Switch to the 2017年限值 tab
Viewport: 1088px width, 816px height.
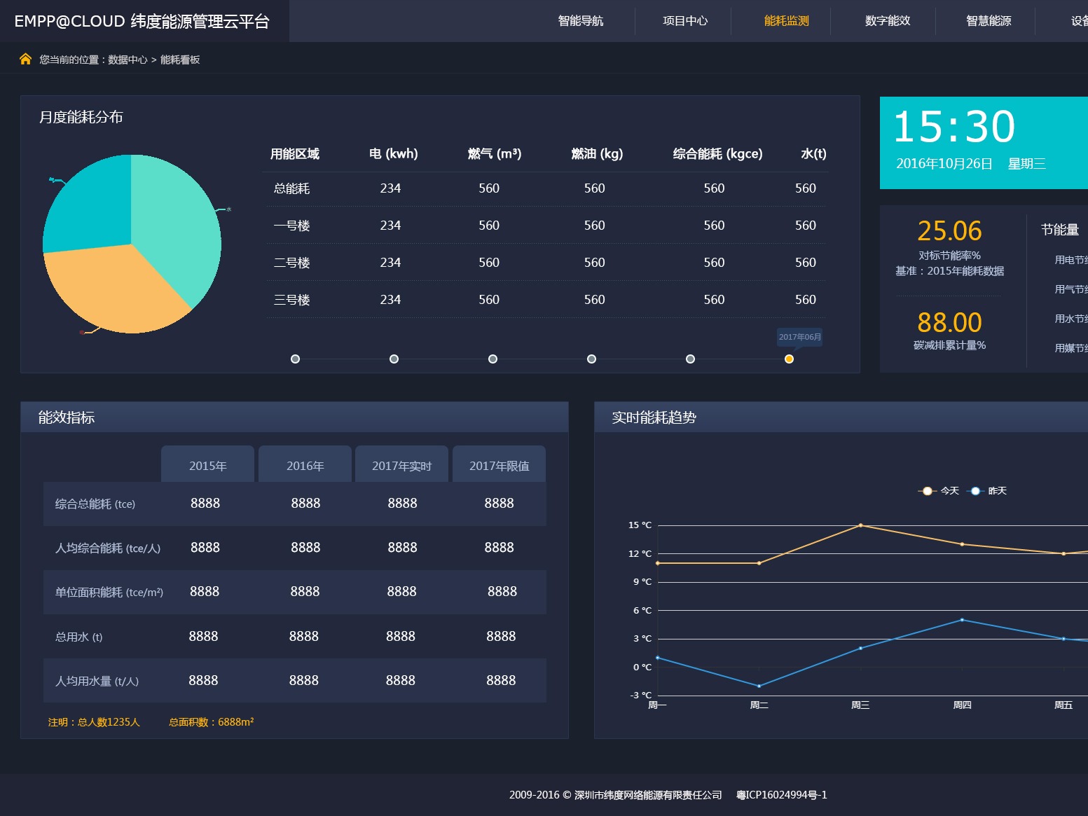point(499,465)
